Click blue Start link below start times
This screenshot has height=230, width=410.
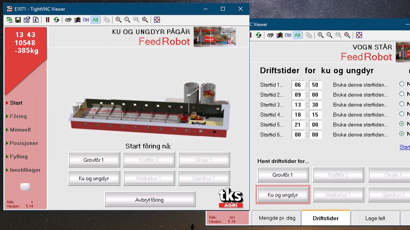(x=405, y=147)
